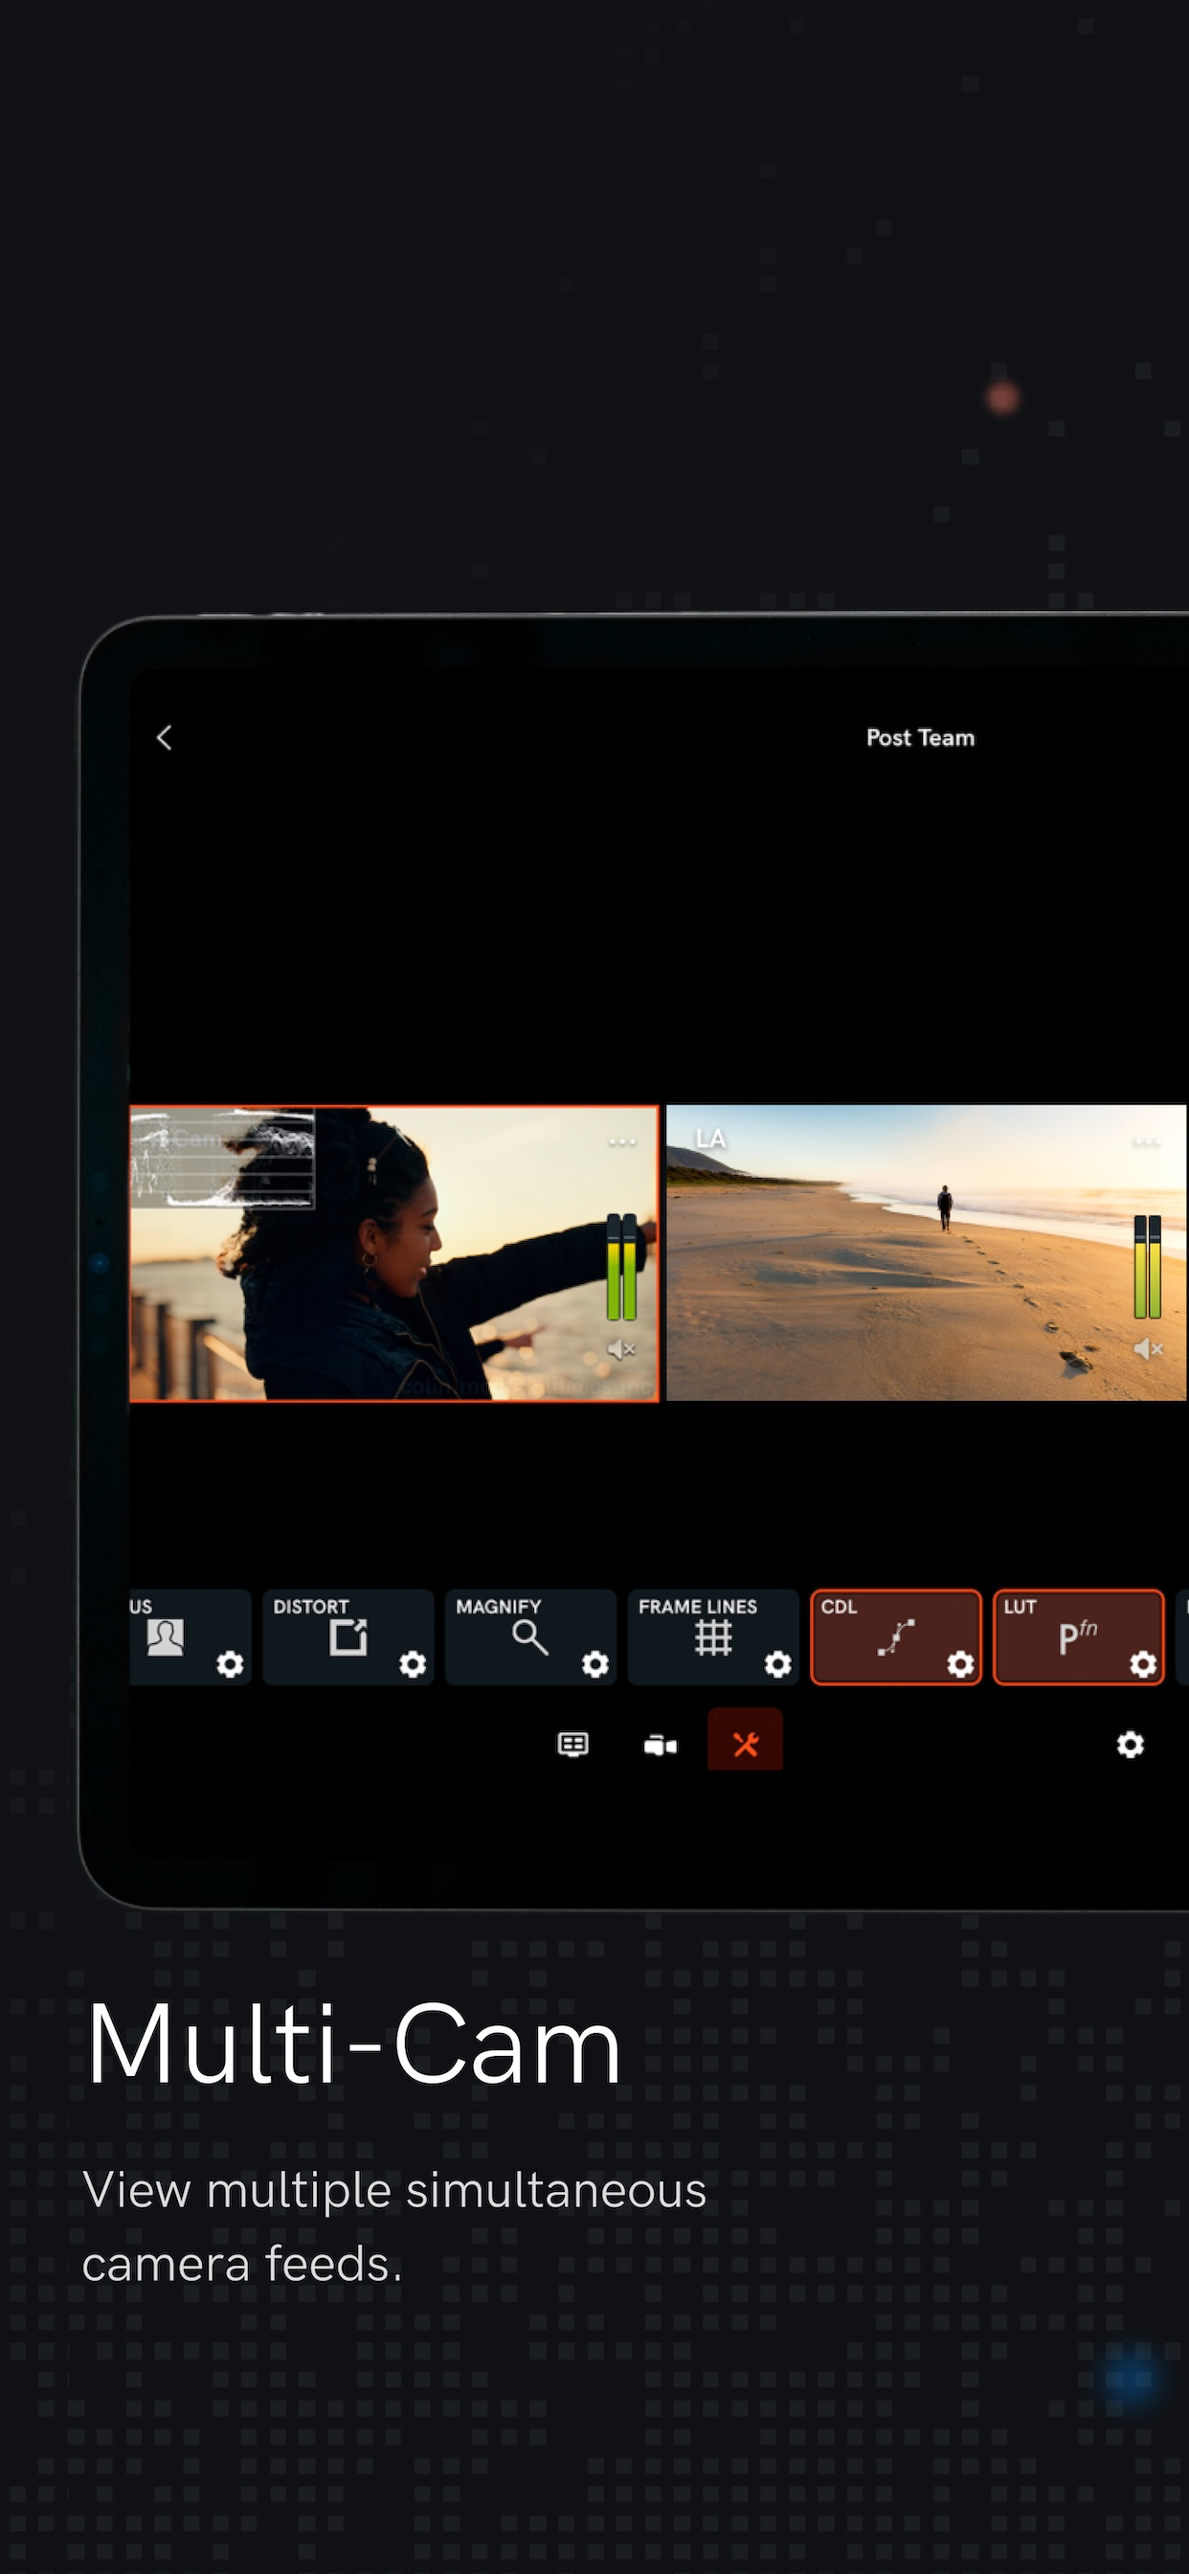Open main settings gear at bottom right

1130,1745
